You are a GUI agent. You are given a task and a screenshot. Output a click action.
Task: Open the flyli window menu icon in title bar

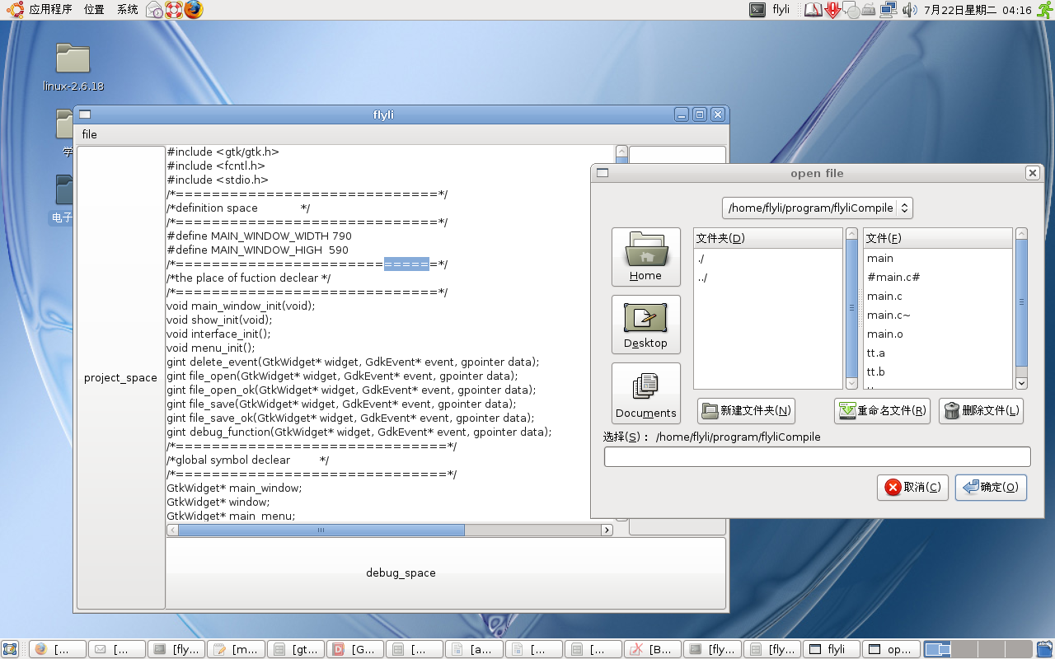[x=85, y=115]
